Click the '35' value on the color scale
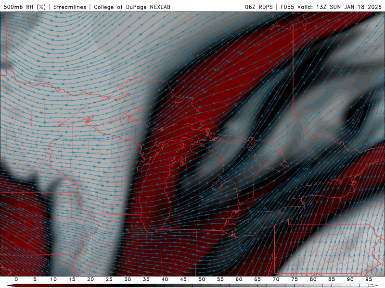 (x=146, y=279)
